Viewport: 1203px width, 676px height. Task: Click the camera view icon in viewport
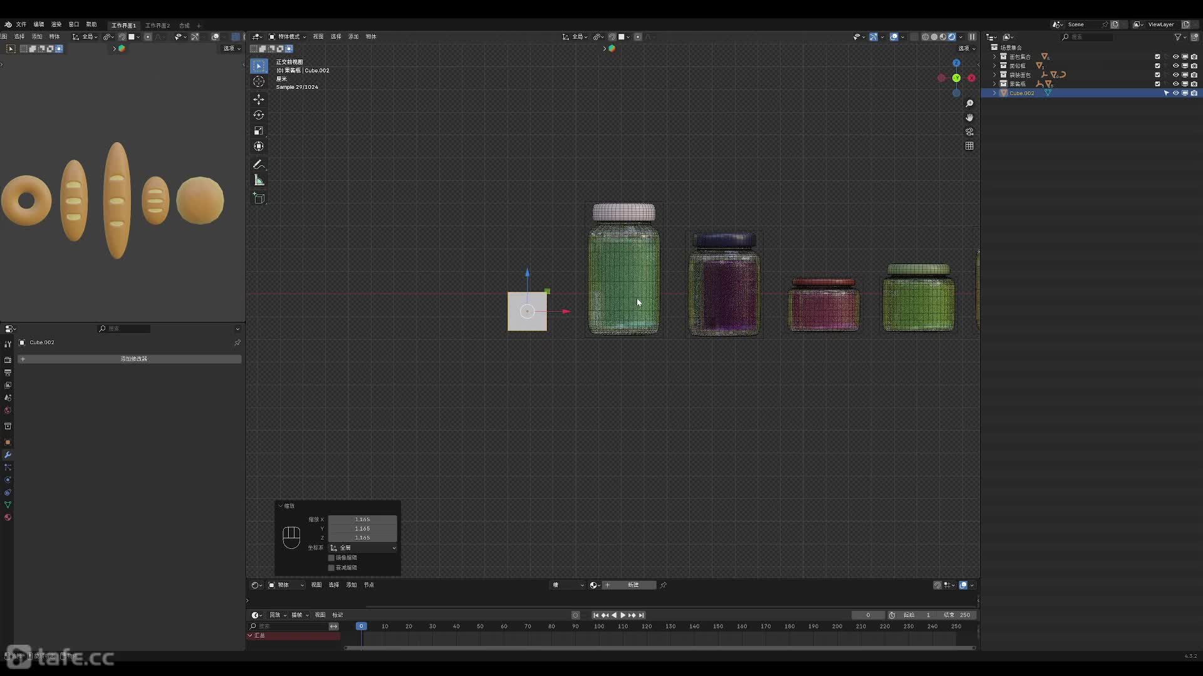[x=969, y=131]
